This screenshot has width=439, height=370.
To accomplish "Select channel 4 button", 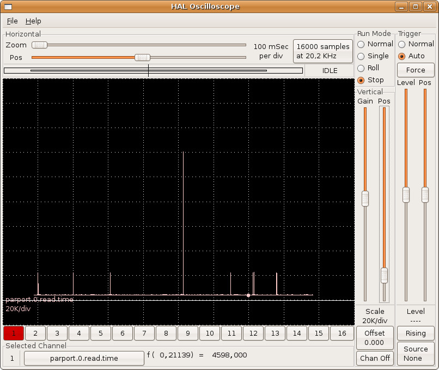I will [x=79, y=333].
